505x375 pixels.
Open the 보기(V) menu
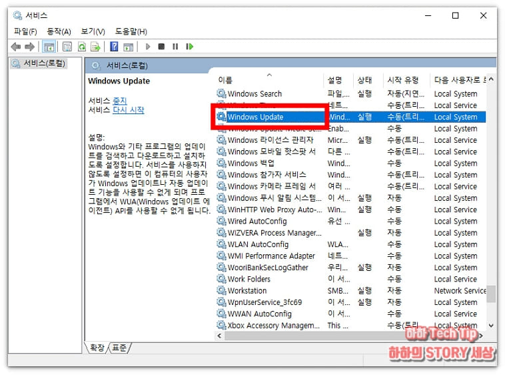(x=93, y=31)
